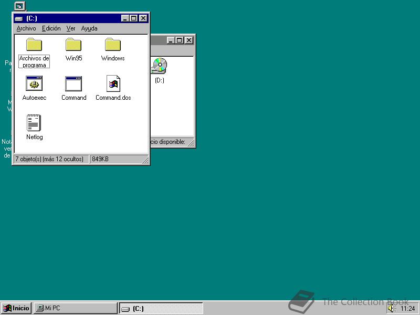Click the icon above the C: window

pos(19,6)
